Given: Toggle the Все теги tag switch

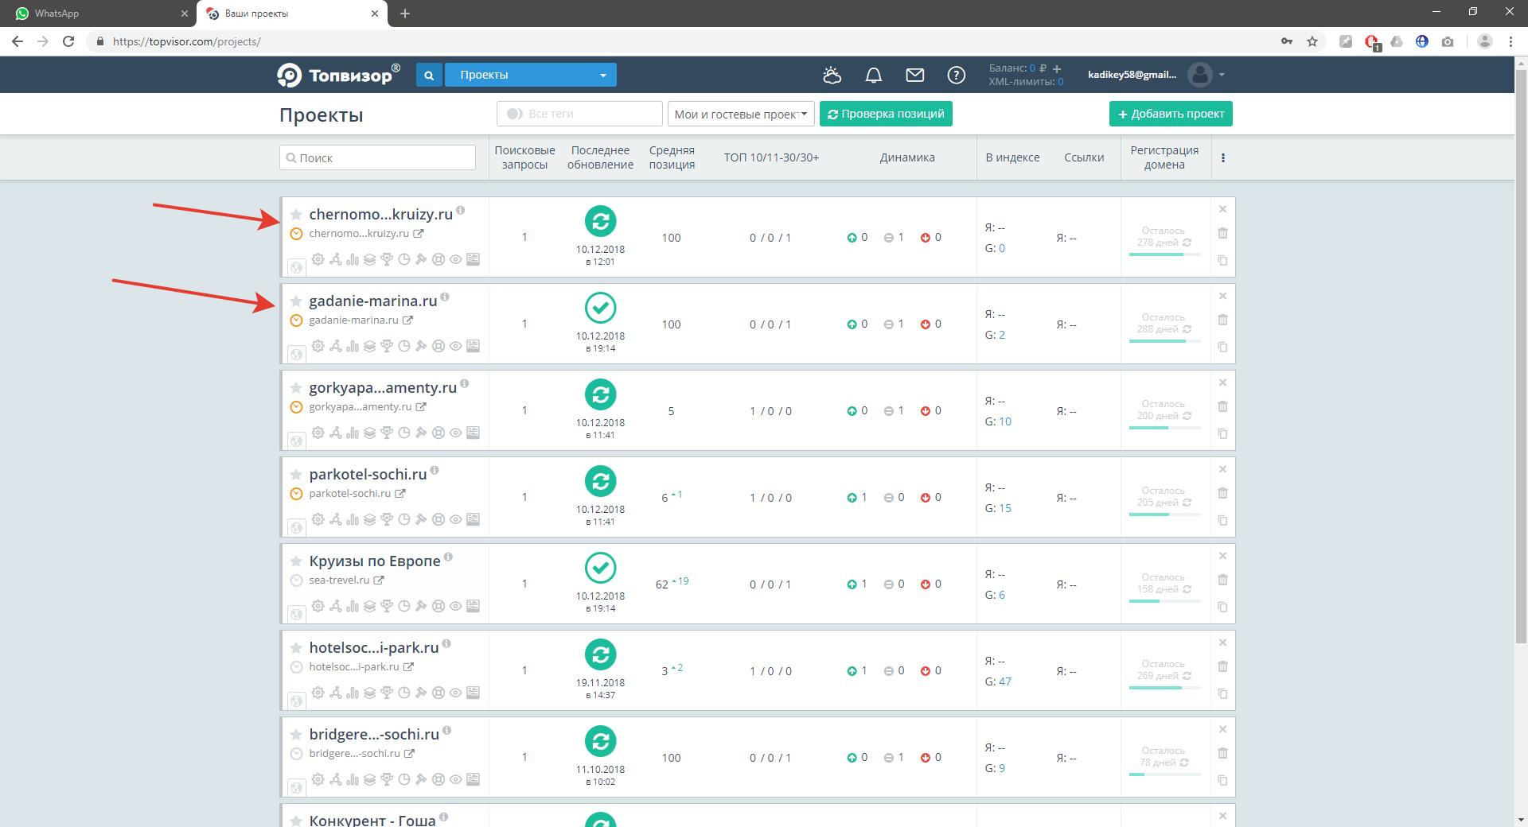Looking at the screenshot, I should [x=514, y=114].
